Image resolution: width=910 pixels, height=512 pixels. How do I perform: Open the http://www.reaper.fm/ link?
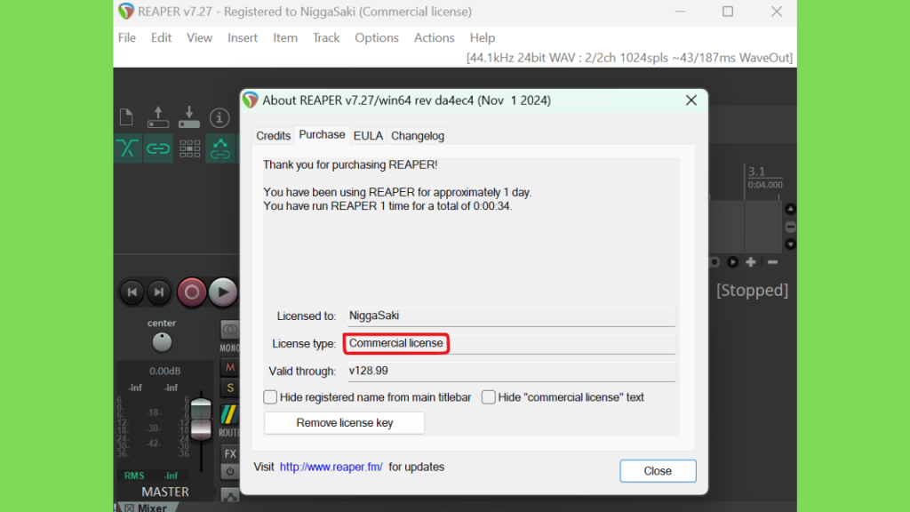click(x=331, y=467)
